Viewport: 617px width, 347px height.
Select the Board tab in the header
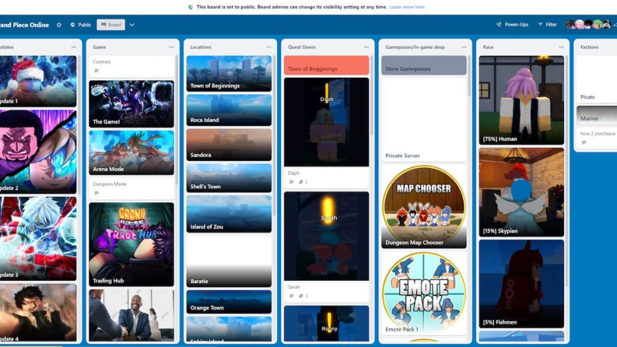pyautogui.click(x=111, y=25)
